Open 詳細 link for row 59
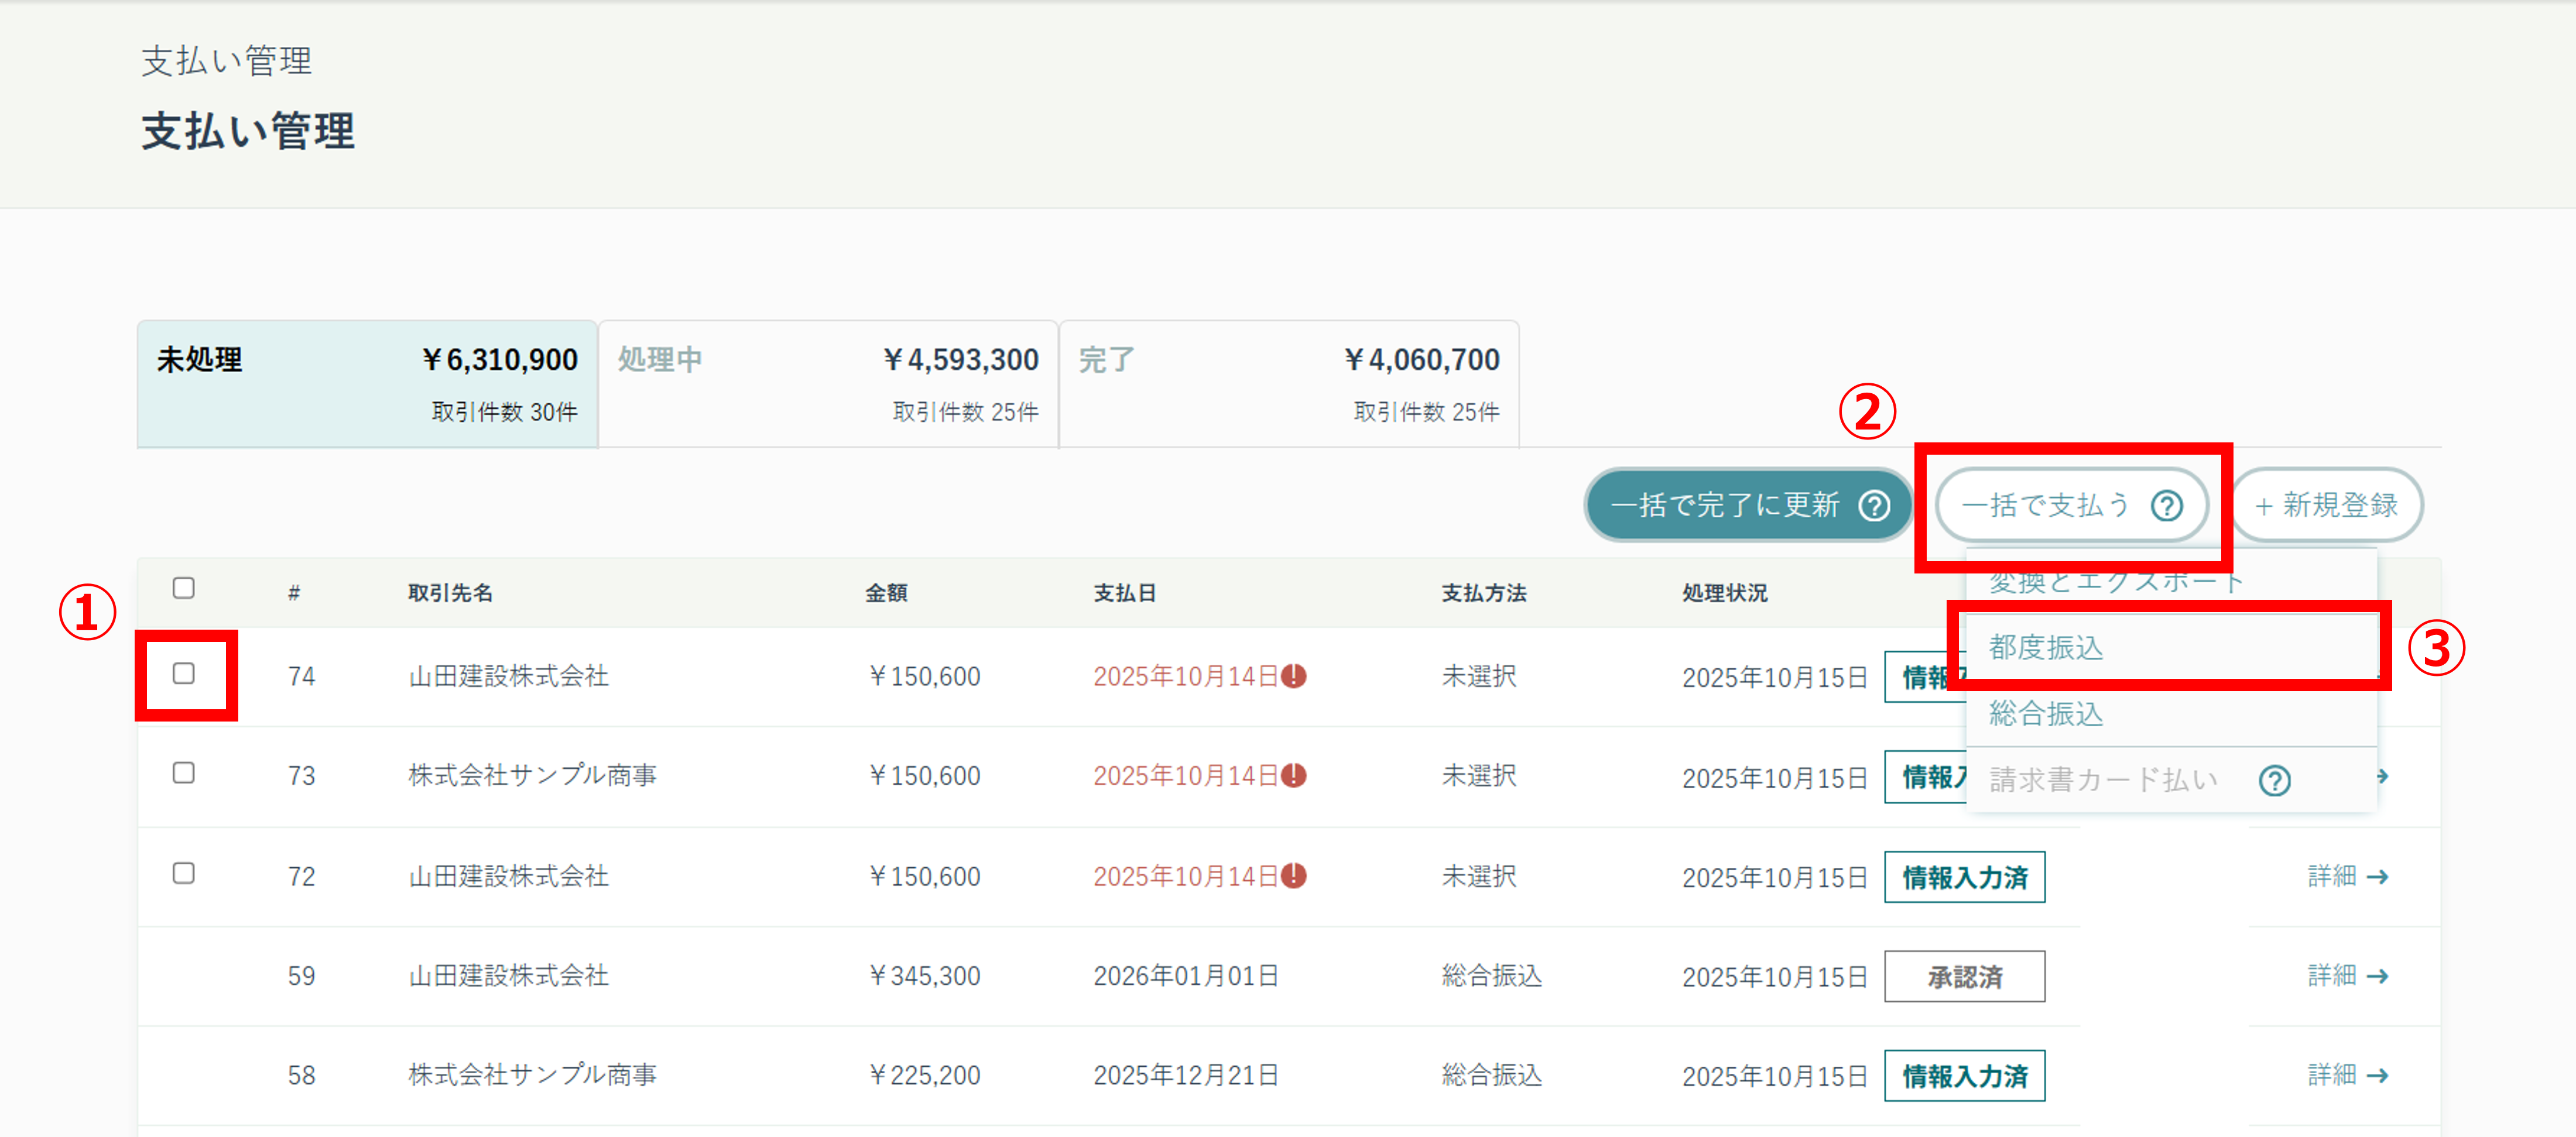This screenshot has height=1137, width=2576. point(2347,975)
